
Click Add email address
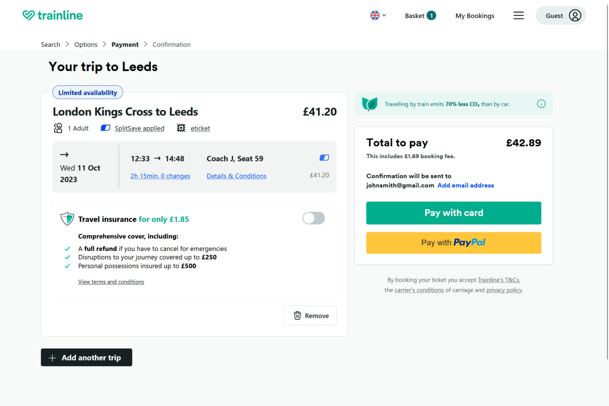465,185
